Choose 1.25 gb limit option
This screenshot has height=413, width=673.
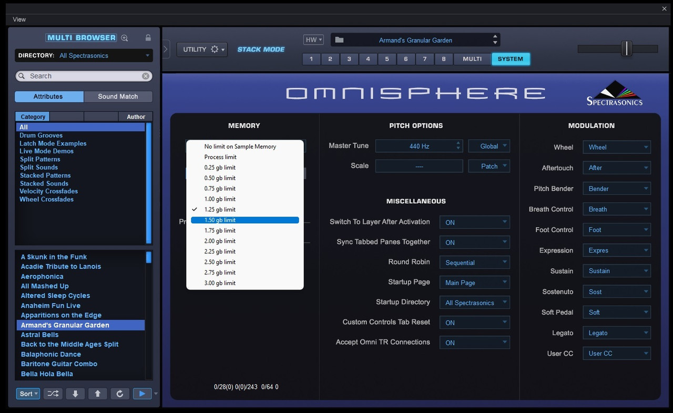pos(245,210)
